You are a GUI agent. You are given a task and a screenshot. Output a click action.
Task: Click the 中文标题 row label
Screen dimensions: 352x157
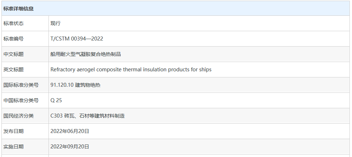click(14, 54)
